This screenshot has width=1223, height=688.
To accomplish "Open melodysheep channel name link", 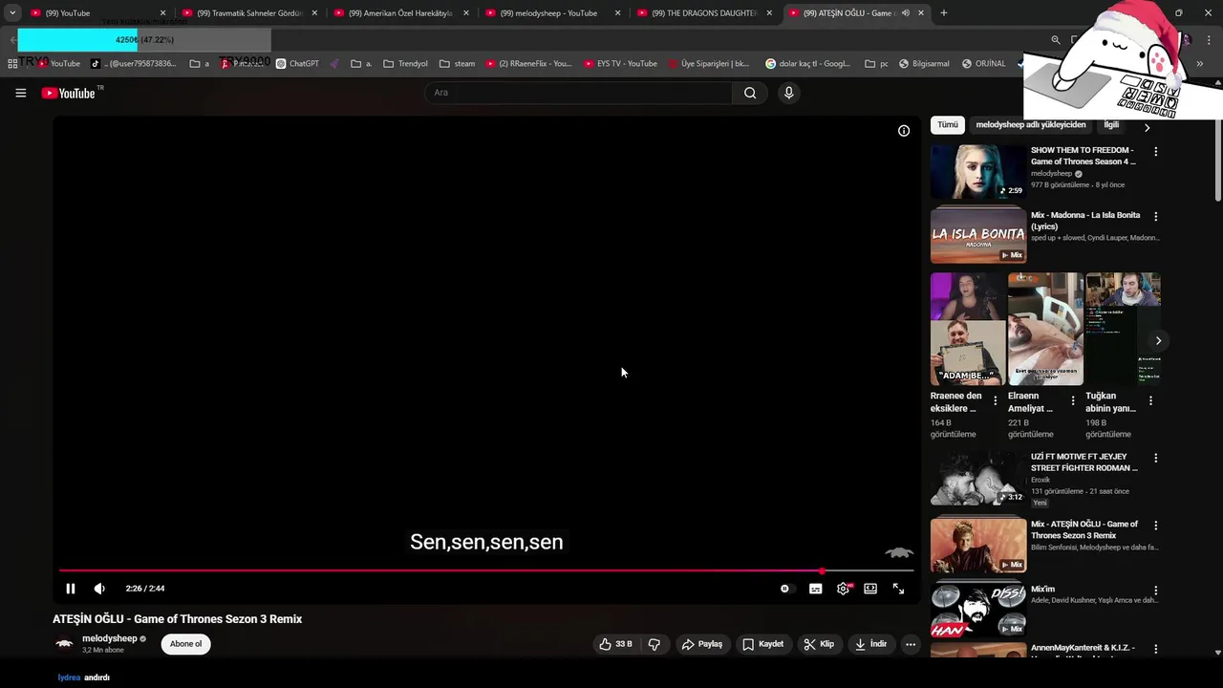I will click(109, 638).
